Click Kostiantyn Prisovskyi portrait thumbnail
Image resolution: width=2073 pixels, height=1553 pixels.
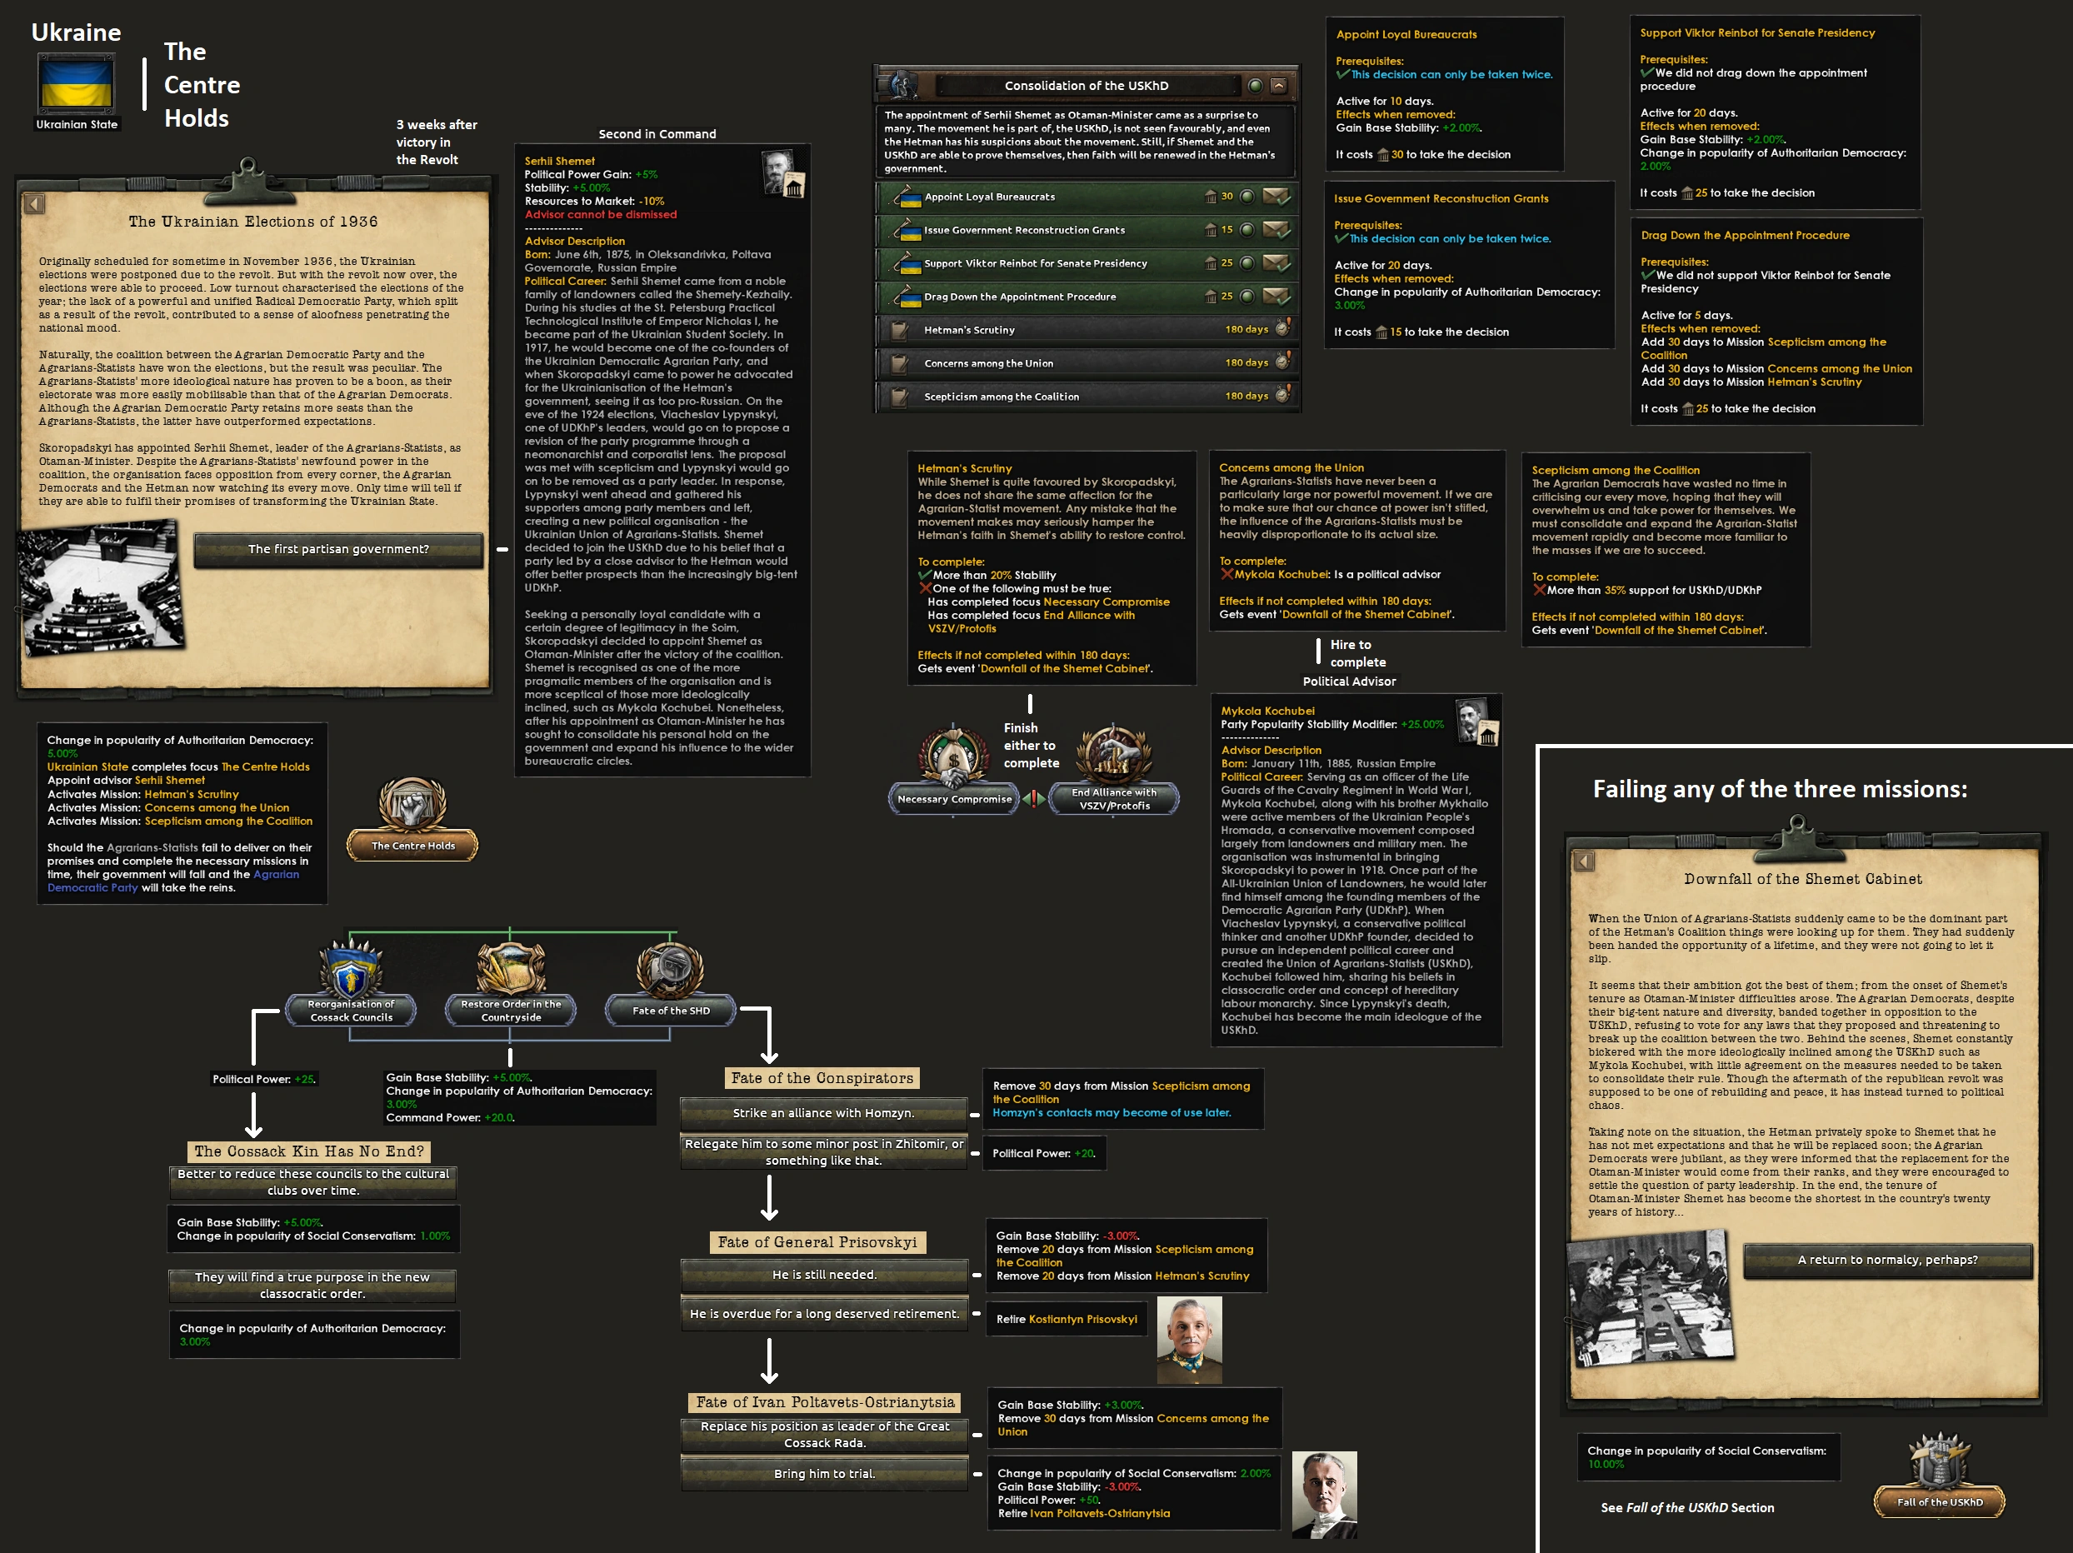pos(1189,1340)
